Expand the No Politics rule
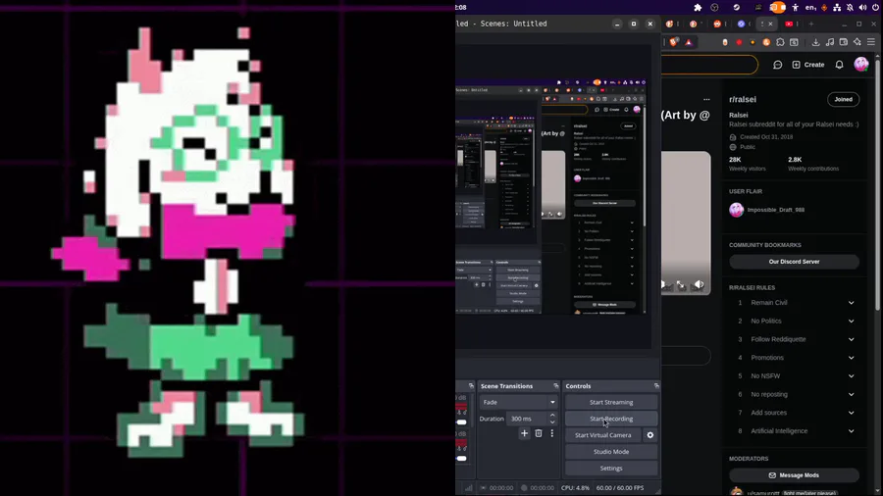 795,322
